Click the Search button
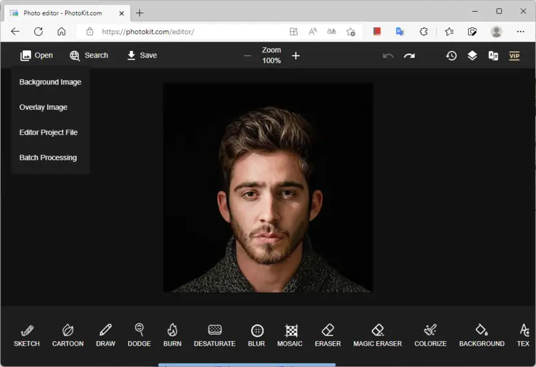Image resolution: width=536 pixels, height=367 pixels. (89, 55)
